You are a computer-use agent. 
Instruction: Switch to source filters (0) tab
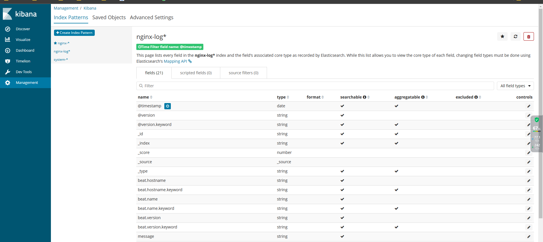[244, 73]
